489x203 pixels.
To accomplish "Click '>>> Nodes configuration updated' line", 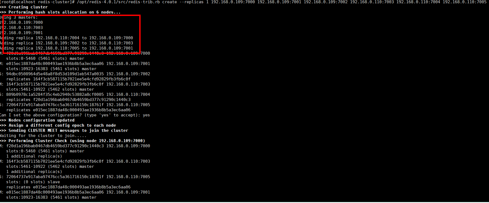I will (x=37, y=120).
